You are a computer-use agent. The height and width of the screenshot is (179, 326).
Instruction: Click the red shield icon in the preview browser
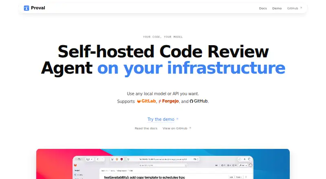pyautogui.click(x=121, y=159)
